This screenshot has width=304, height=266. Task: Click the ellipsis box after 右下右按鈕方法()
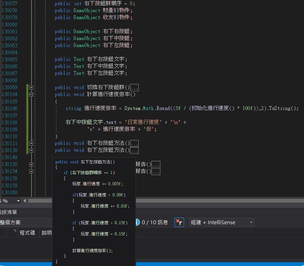pyautogui.click(x=134, y=143)
